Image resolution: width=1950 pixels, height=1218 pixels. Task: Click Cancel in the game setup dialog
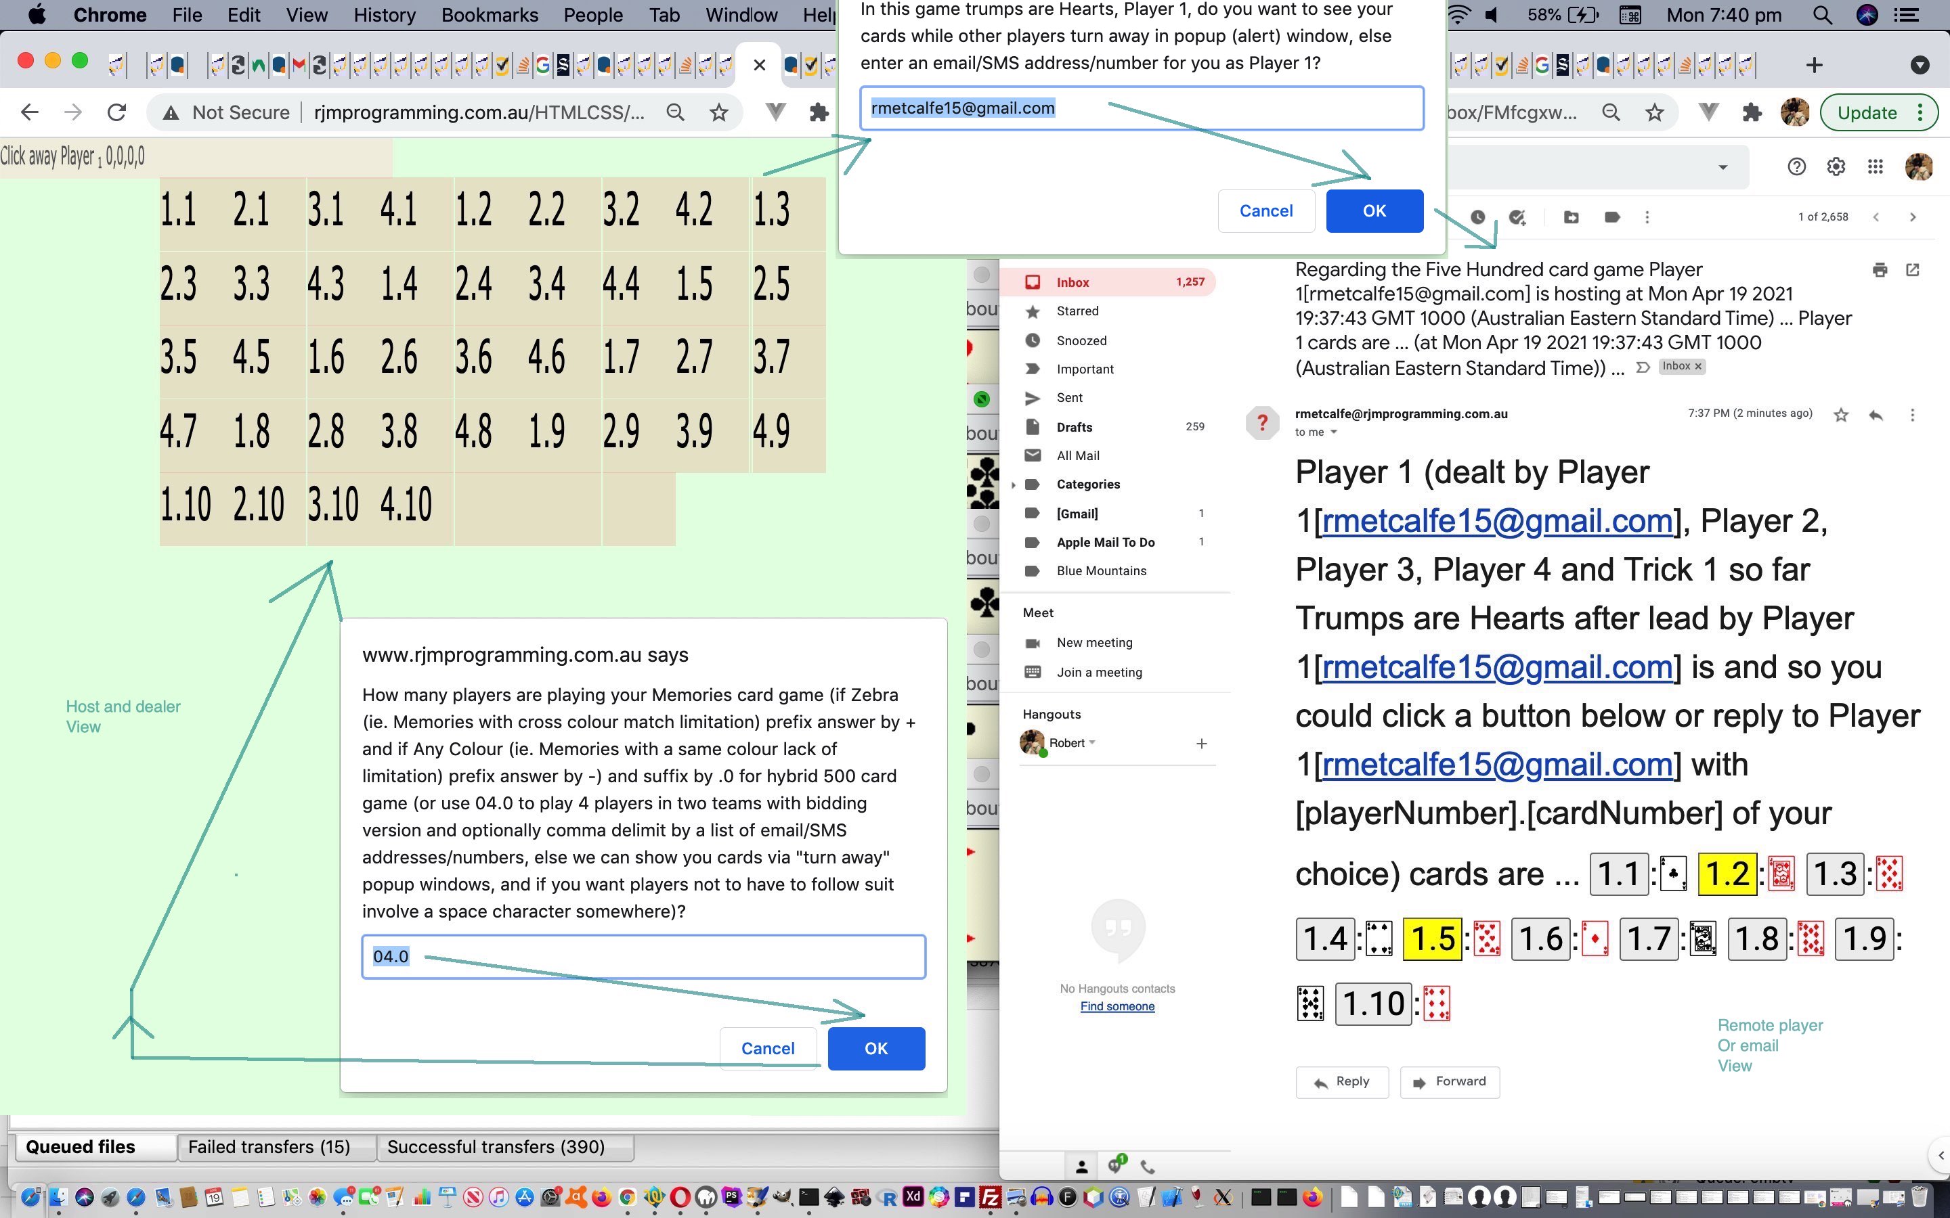768,1047
